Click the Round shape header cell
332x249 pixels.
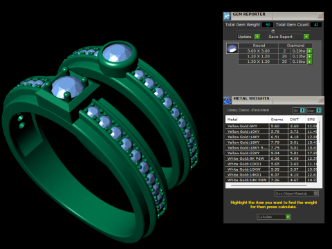[259, 46]
